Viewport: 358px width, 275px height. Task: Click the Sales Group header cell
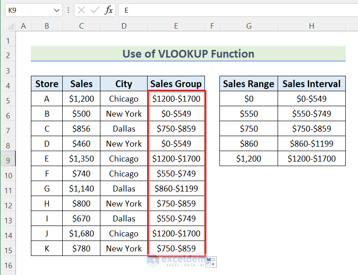176,84
